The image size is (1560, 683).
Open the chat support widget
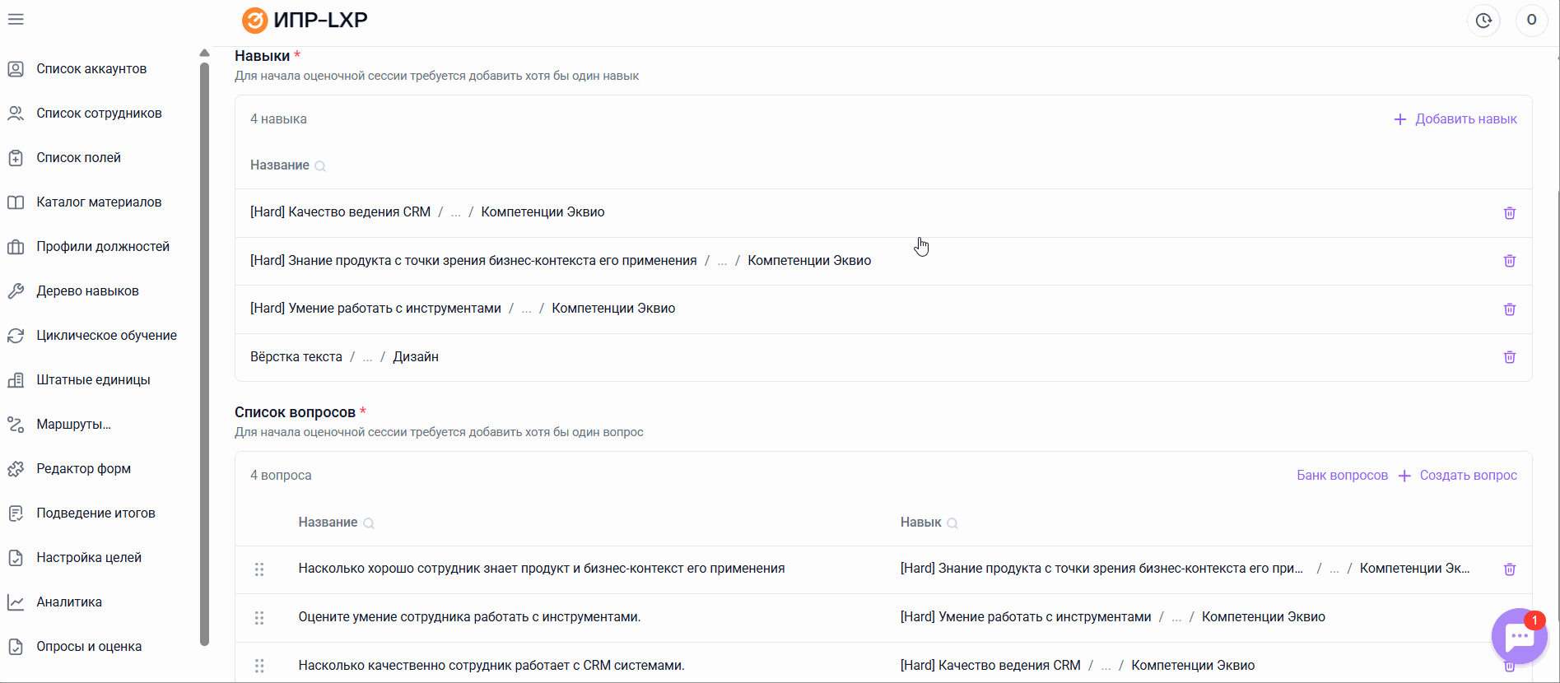click(x=1519, y=636)
